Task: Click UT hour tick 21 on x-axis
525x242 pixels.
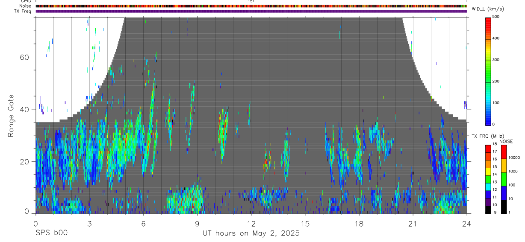Action: click(x=413, y=223)
